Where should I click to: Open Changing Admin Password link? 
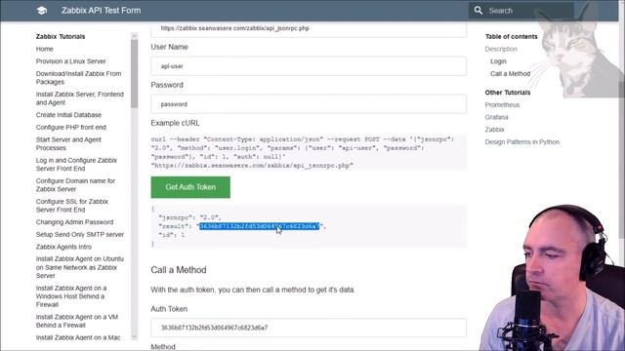(x=74, y=222)
